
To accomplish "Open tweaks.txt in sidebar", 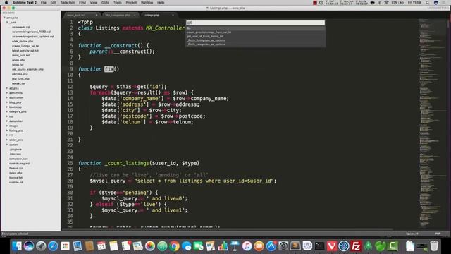I will point(19,83).
